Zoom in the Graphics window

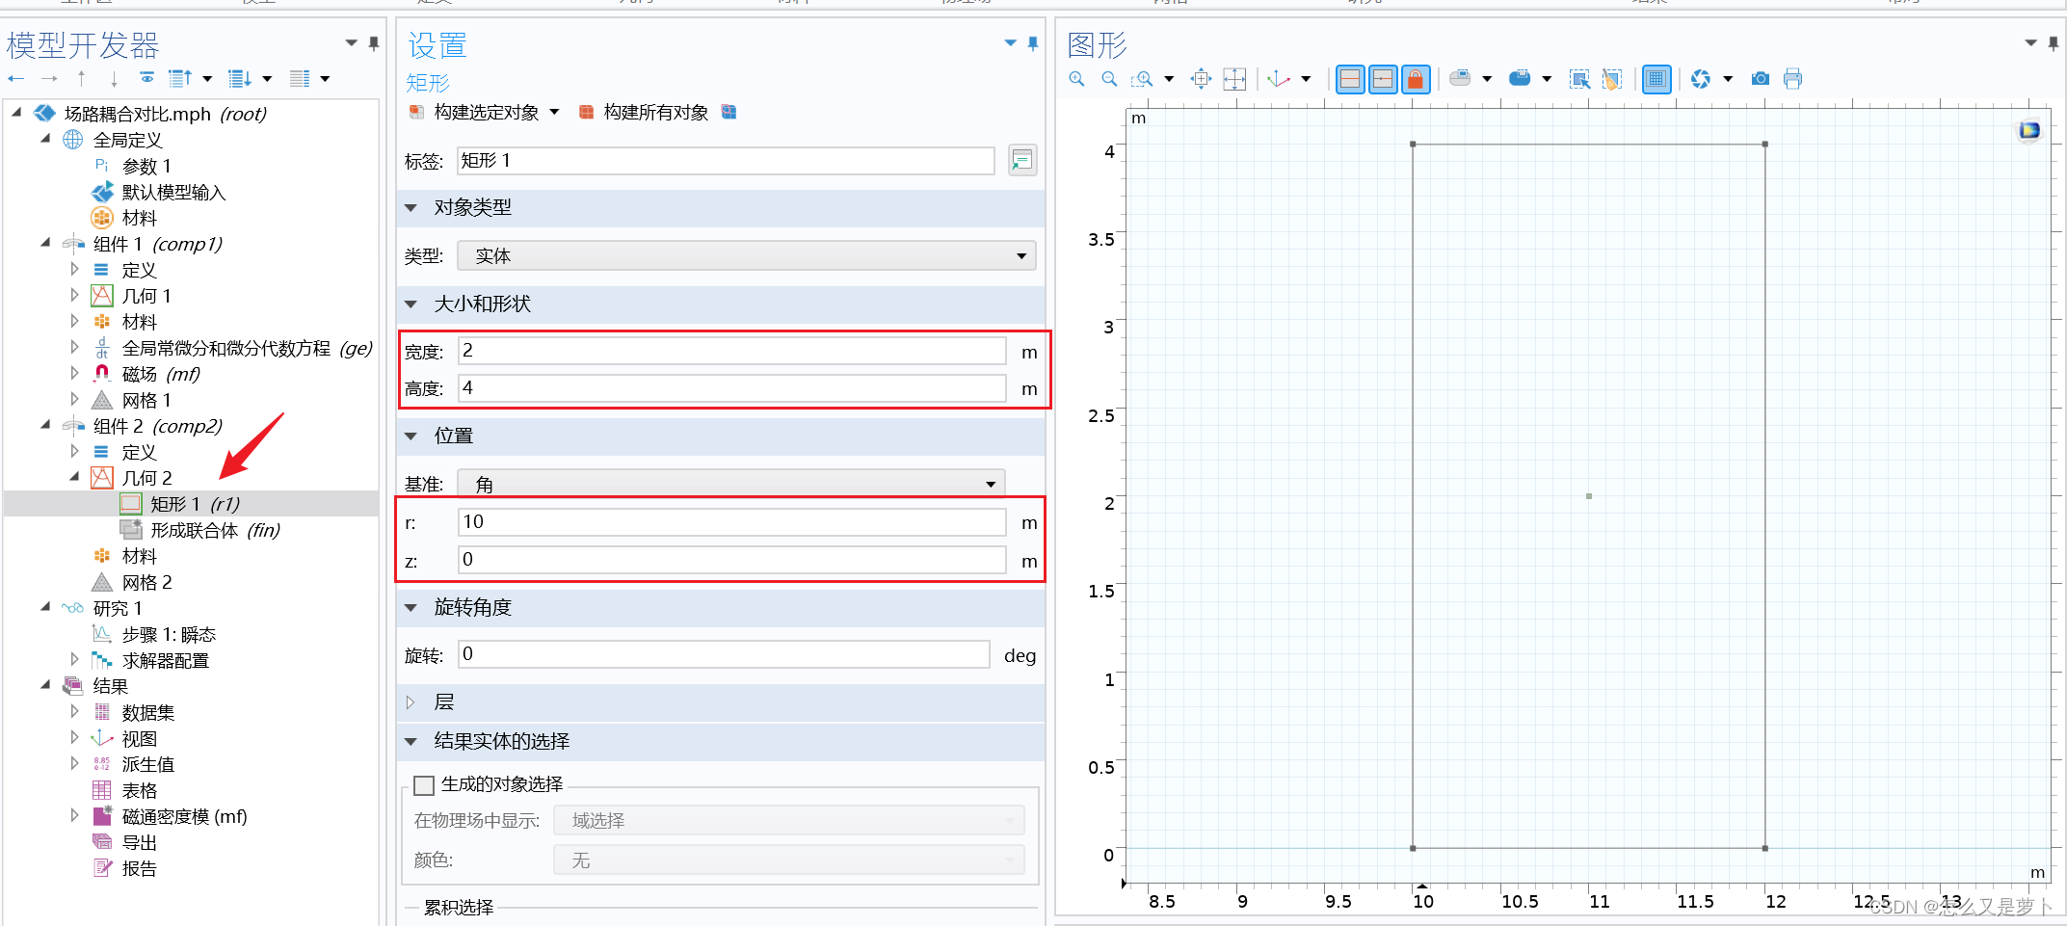coord(1077,79)
